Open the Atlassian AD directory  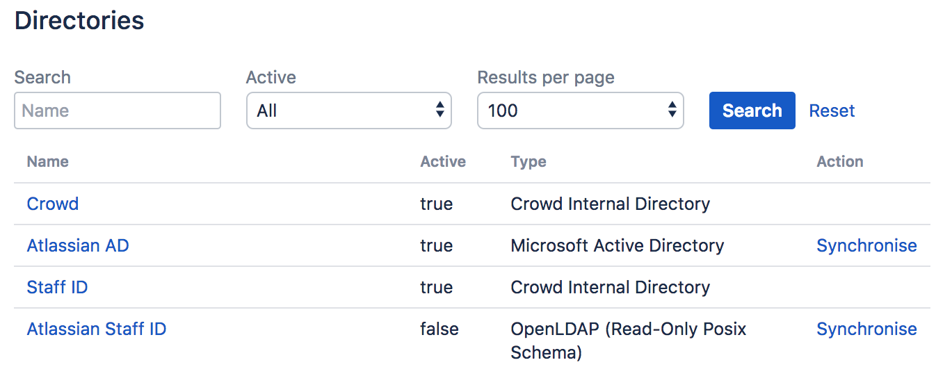pyautogui.click(x=78, y=245)
